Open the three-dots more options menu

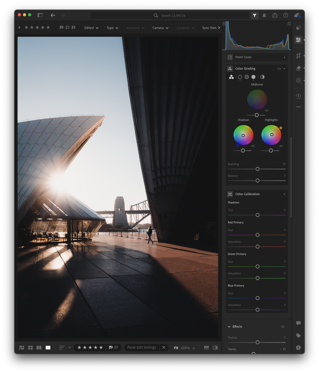[x=298, y=107]
